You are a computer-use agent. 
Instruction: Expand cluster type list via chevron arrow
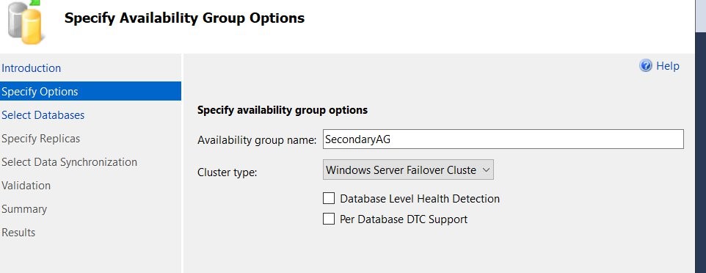485,170
